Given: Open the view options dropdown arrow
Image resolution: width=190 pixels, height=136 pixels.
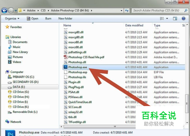Looking at the screenshot, I should coord(167,19).
